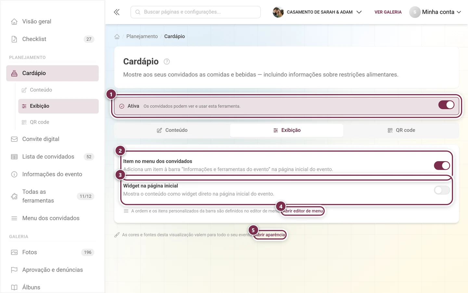Click the Lista de convidados badge 52
The image size is (468, 293).
tap(89, 157)
